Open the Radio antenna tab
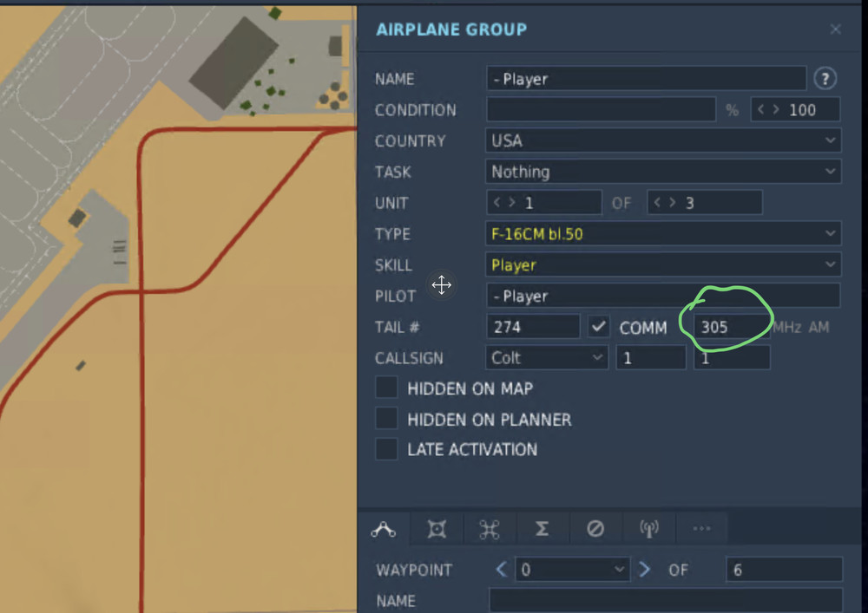The height and width of the screenshot is (613, 868). point(648,529)
